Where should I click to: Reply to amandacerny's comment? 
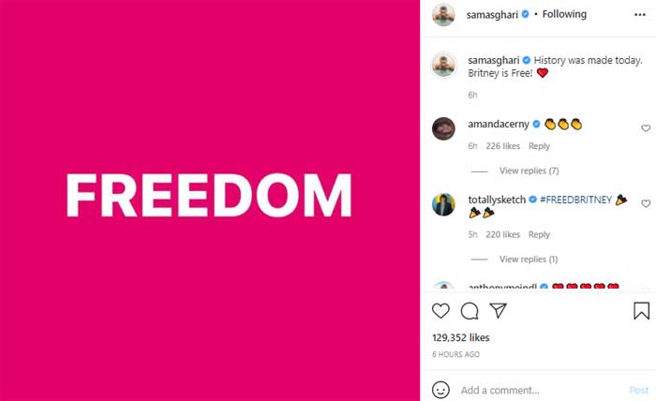point(539,146)
